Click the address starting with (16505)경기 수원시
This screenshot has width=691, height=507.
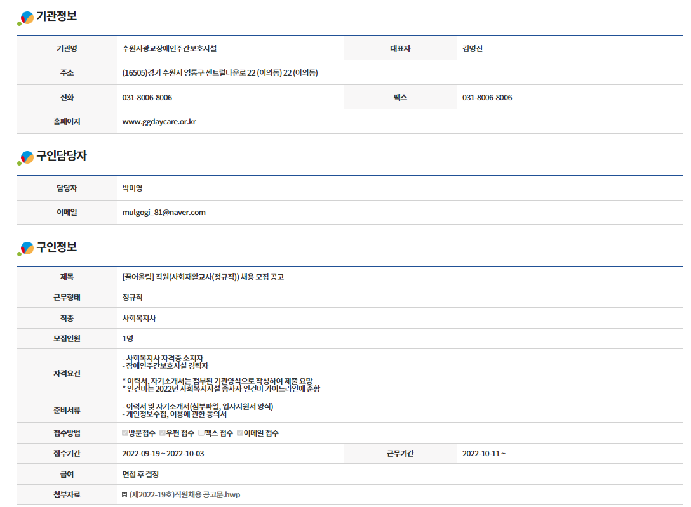pyautogui.click(x=220, y=72)
